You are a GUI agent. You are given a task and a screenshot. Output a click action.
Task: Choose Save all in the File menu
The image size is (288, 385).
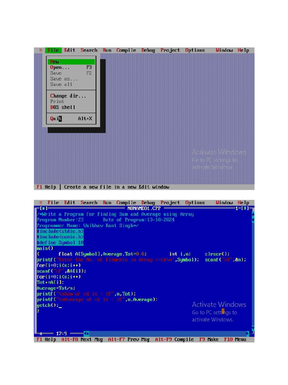pyautogui.click(x=71, y=85)
